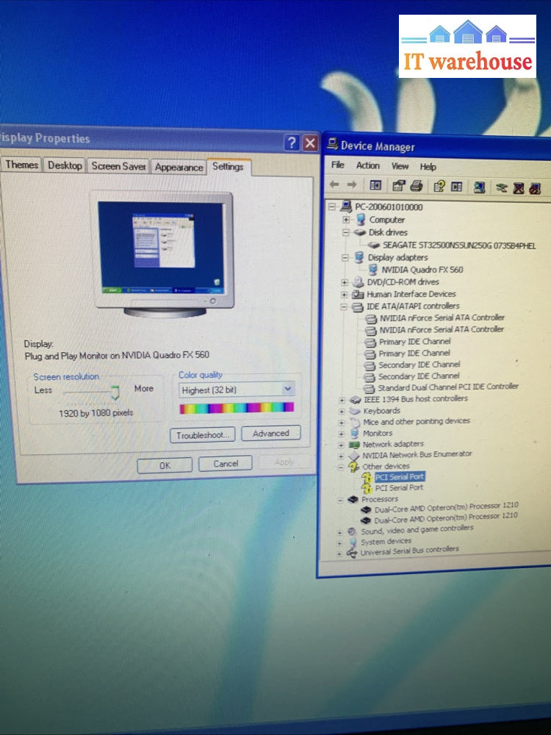
Task: Collapse the Disk drives branch
Action: [346, 232]
